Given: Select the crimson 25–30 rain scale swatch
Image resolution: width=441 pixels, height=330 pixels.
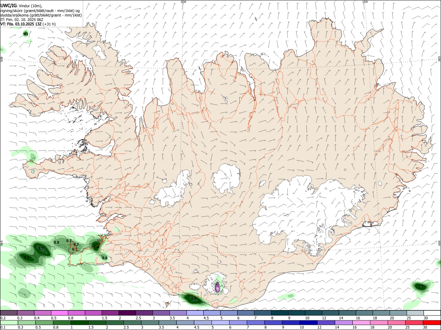Looking at the screenshot, I should 414,322.
